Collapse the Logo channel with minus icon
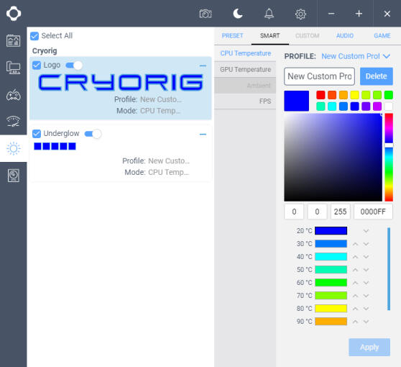 [203, 65]
